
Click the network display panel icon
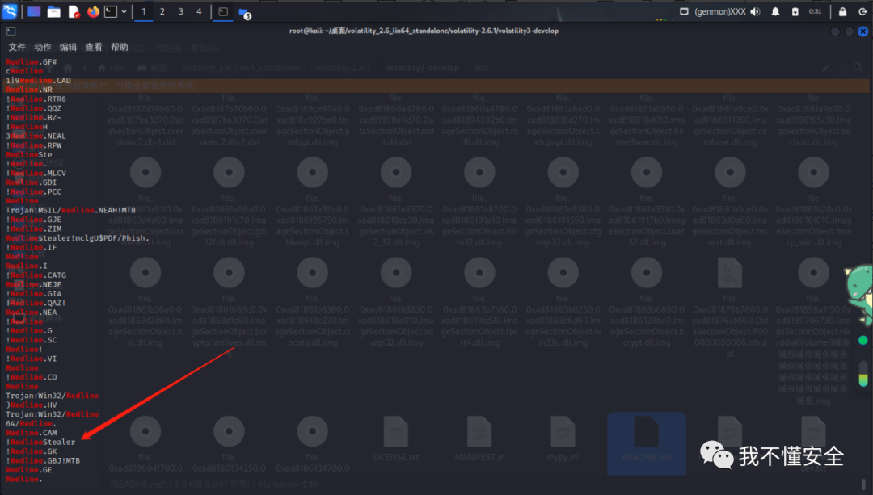(685, 11)
